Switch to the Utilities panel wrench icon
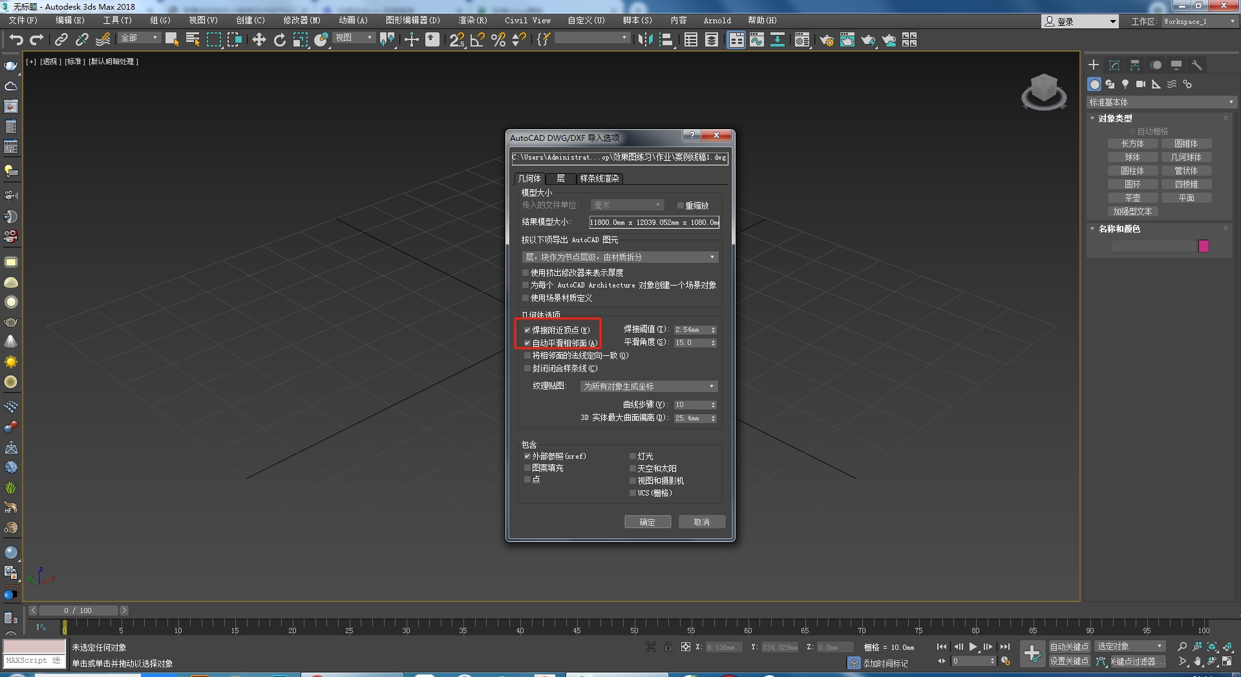The width and height of the screenshot is (1241, 677). point(1196,65)
